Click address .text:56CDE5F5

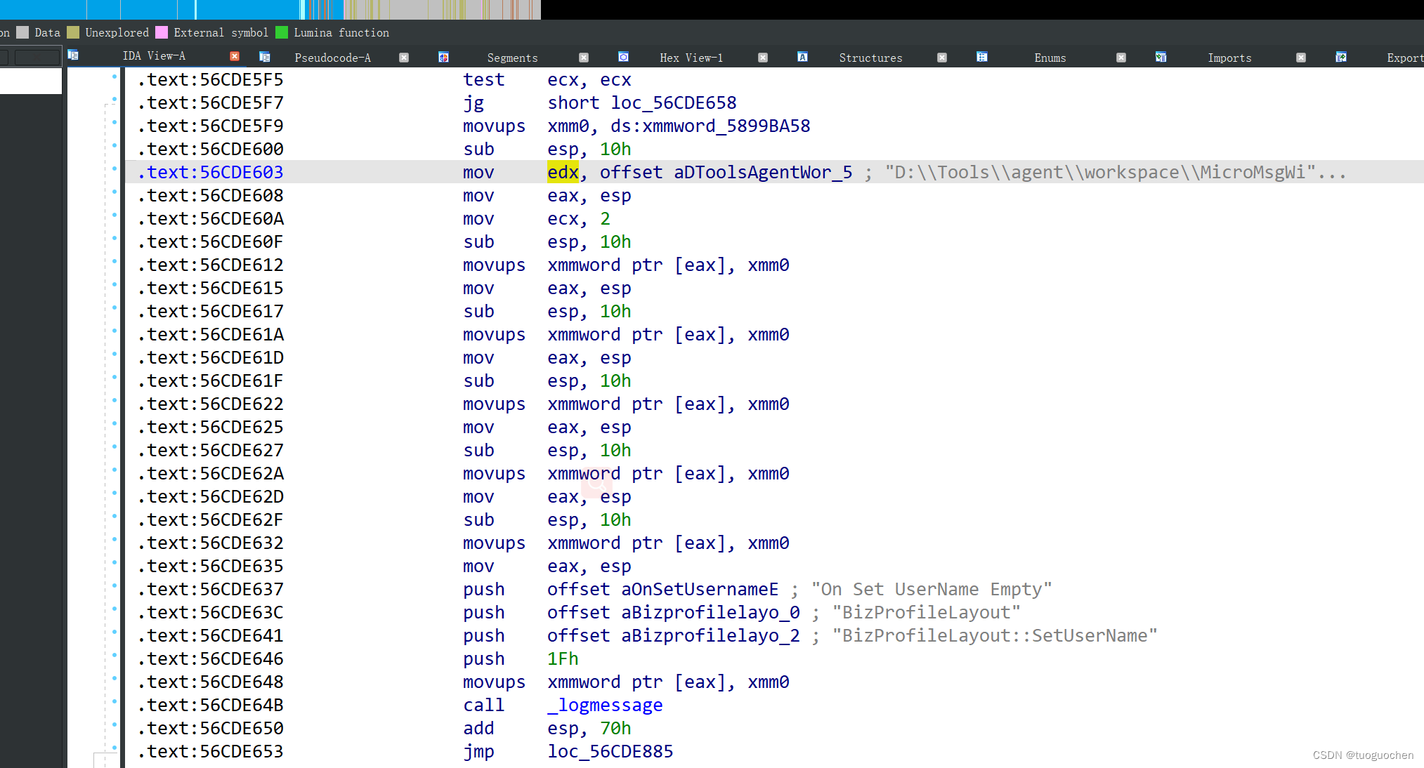pos(211,79)
